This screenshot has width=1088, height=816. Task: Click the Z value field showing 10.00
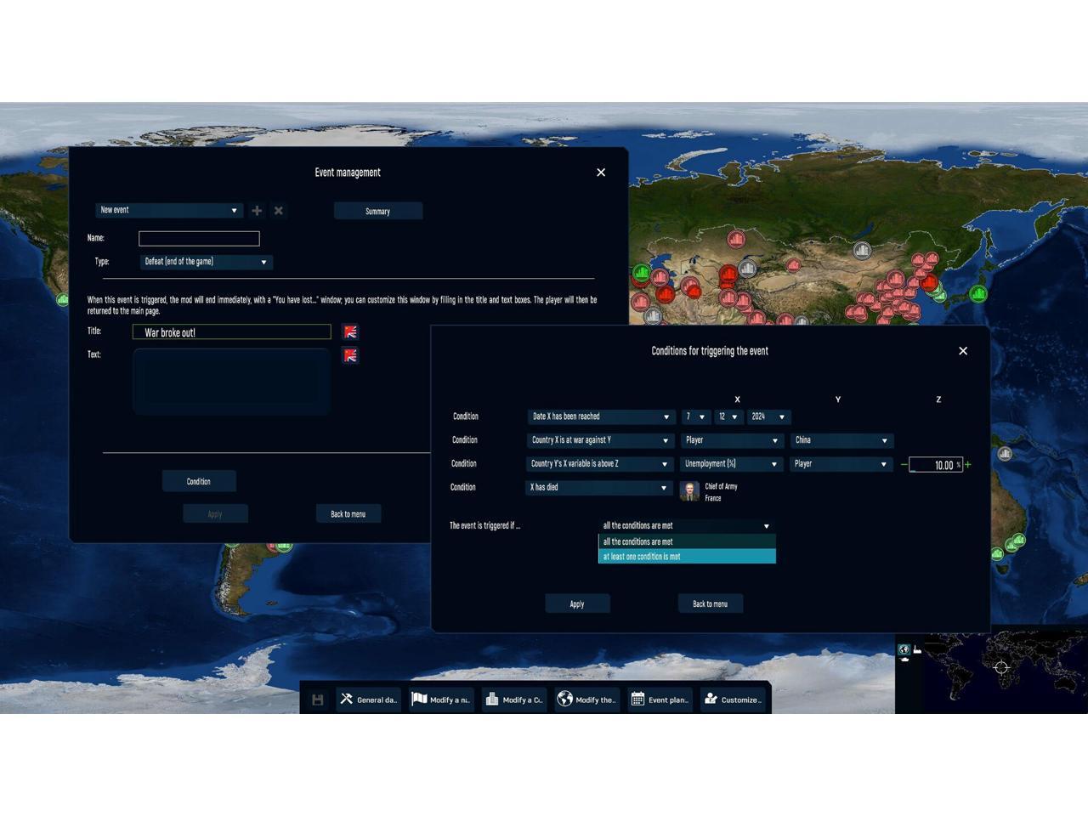tap(936, 465)
